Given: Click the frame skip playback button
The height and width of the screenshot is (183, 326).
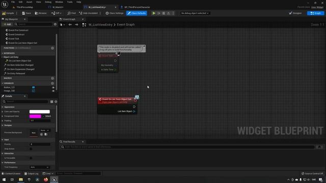Looking at the screenshot, I should (159, 13).
